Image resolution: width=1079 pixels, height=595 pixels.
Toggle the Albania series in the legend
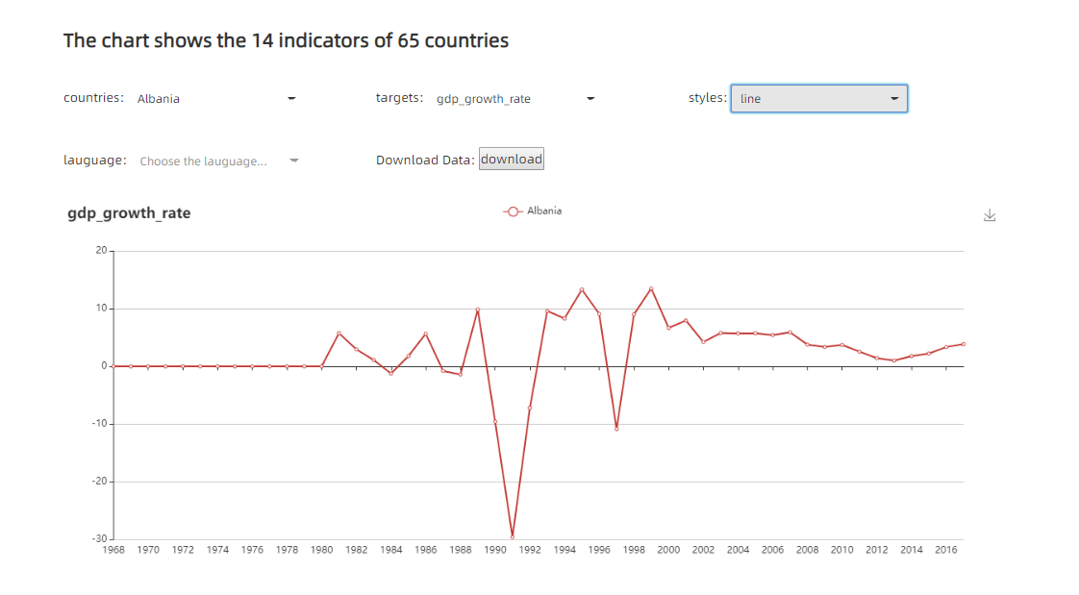coord(532,211)
